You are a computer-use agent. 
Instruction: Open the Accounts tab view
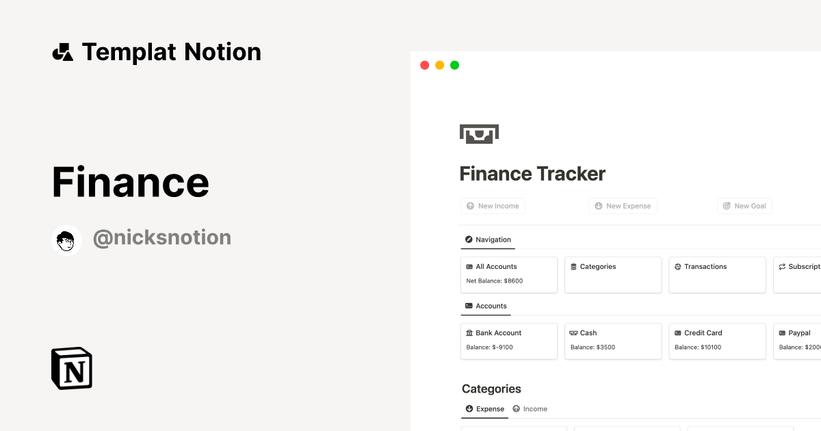coord(486,306)
